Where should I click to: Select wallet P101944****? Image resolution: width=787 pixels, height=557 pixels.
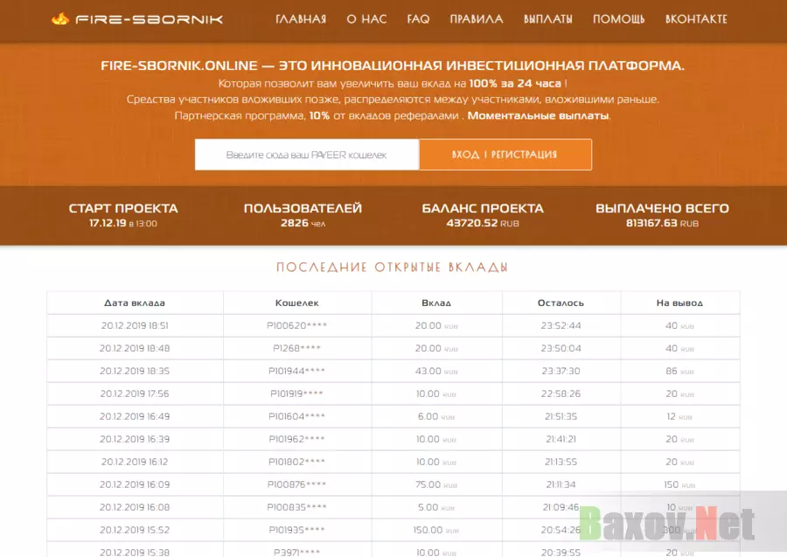pyautogui.click(x=296, y=372)
